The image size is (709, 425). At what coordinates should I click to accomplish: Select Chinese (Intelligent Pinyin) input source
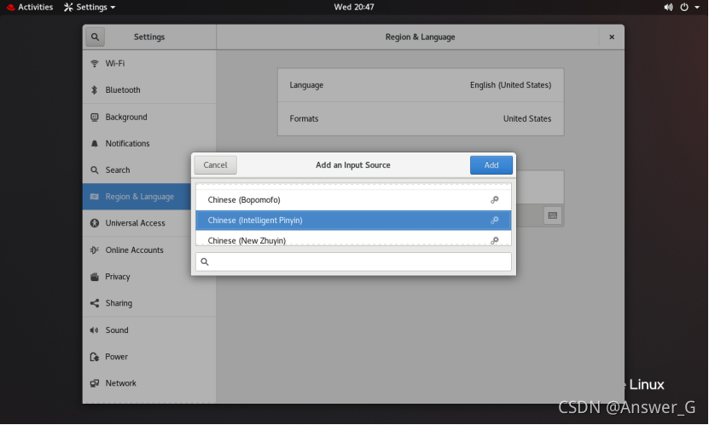pos(353,221)
